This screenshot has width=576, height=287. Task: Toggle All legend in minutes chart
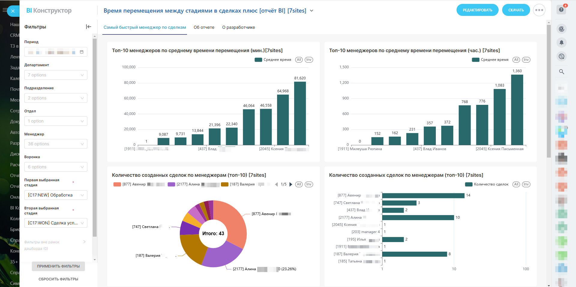(299, 60)
